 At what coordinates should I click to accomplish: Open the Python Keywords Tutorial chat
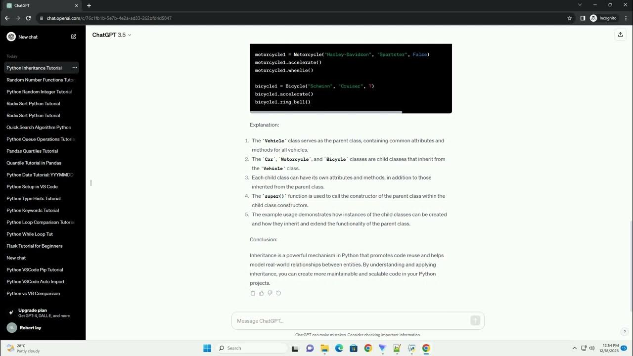(42, 210)
